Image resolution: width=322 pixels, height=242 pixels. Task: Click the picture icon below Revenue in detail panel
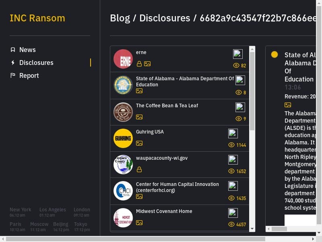288,105
